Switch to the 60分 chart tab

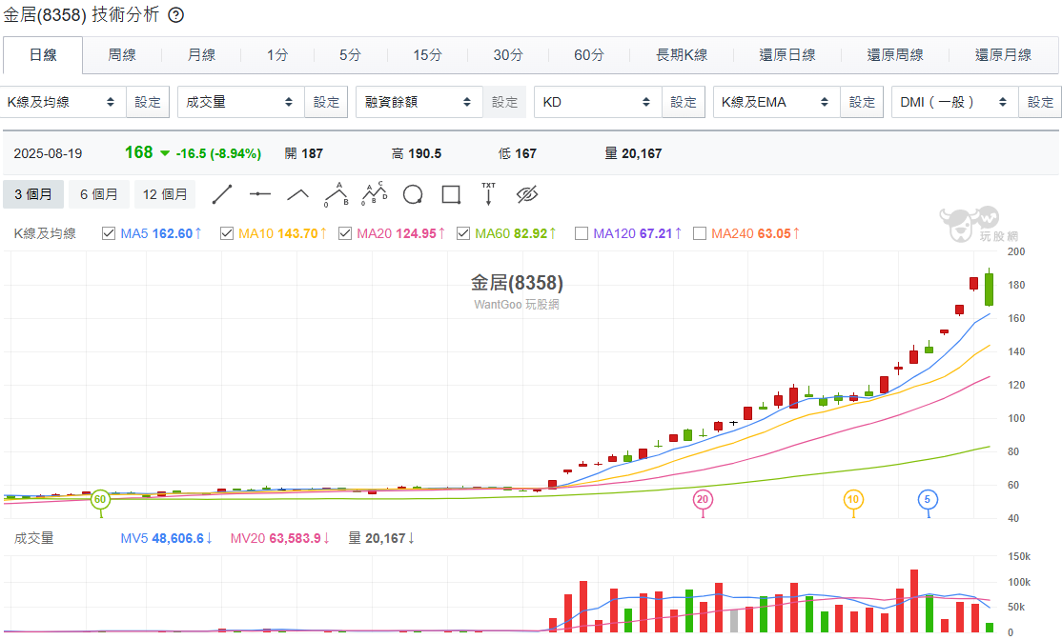(x=588, y=55)
